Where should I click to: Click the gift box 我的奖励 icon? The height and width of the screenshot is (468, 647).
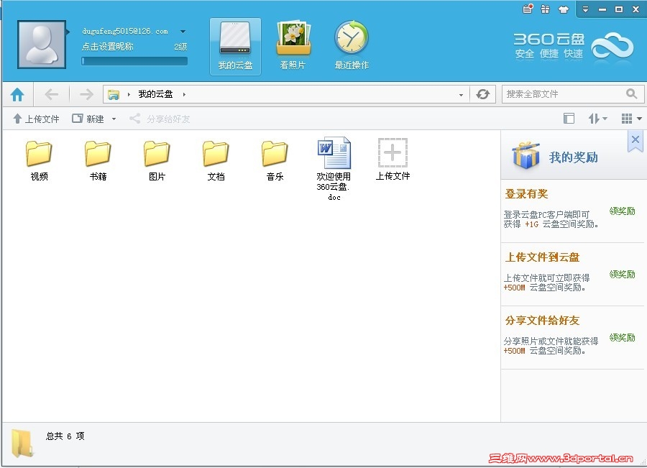[526, 155]
